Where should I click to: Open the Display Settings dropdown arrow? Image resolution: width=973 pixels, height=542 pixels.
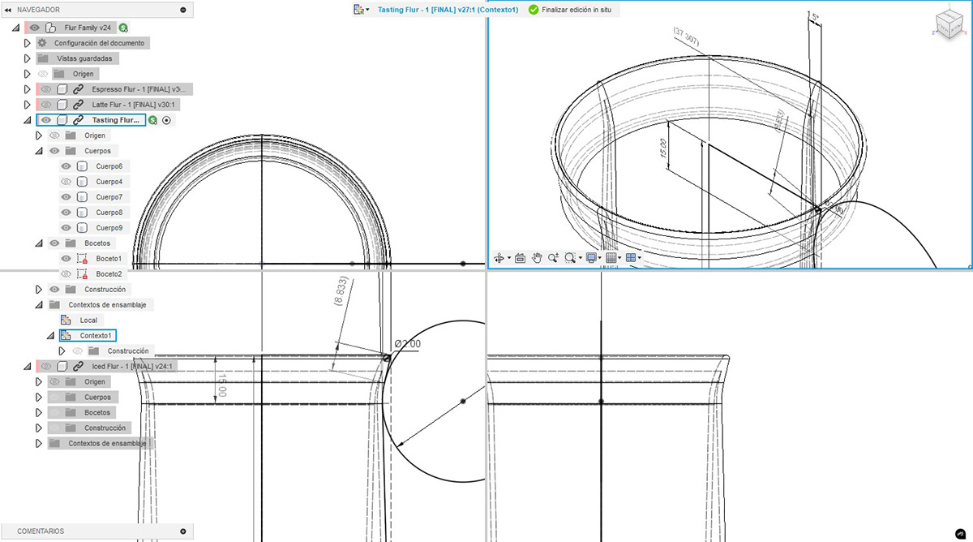600,259
